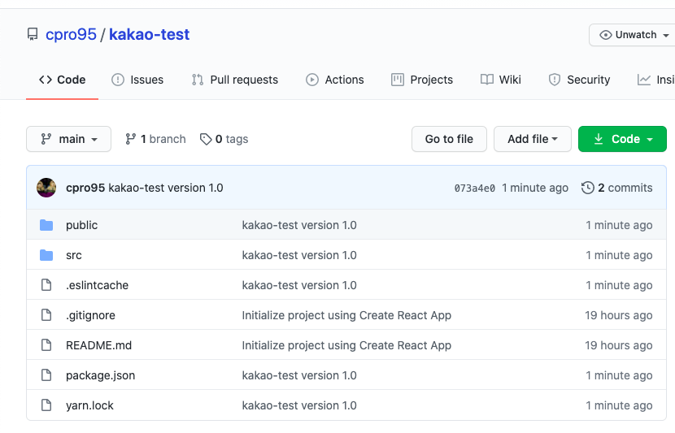This screenshot has height=433, width=675.
Task: View the 1 branch link
Action: coord(156,139)
